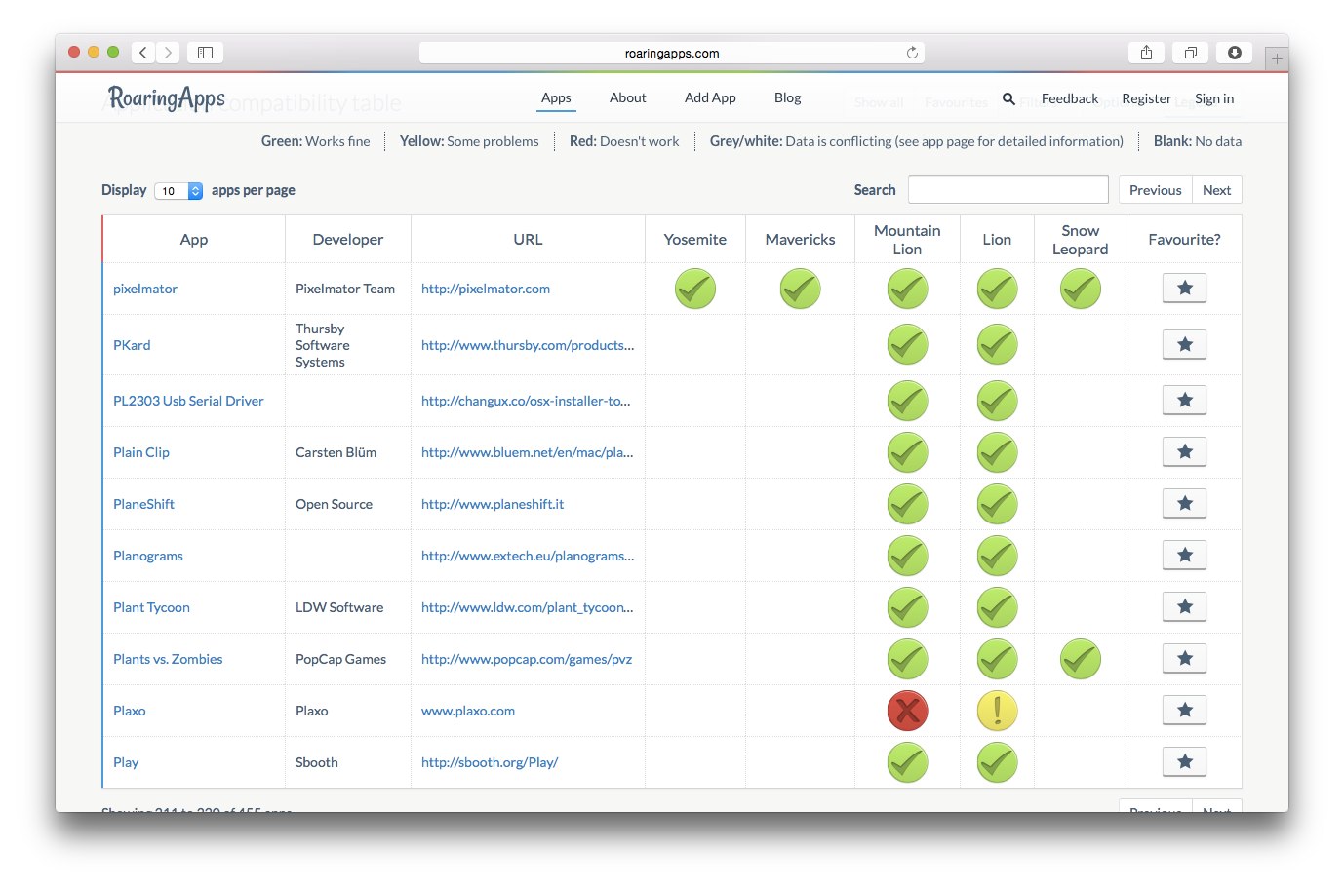Star the PL2303 Usb Serial Driver row

pyautogui.click(x=1185, y=401)
